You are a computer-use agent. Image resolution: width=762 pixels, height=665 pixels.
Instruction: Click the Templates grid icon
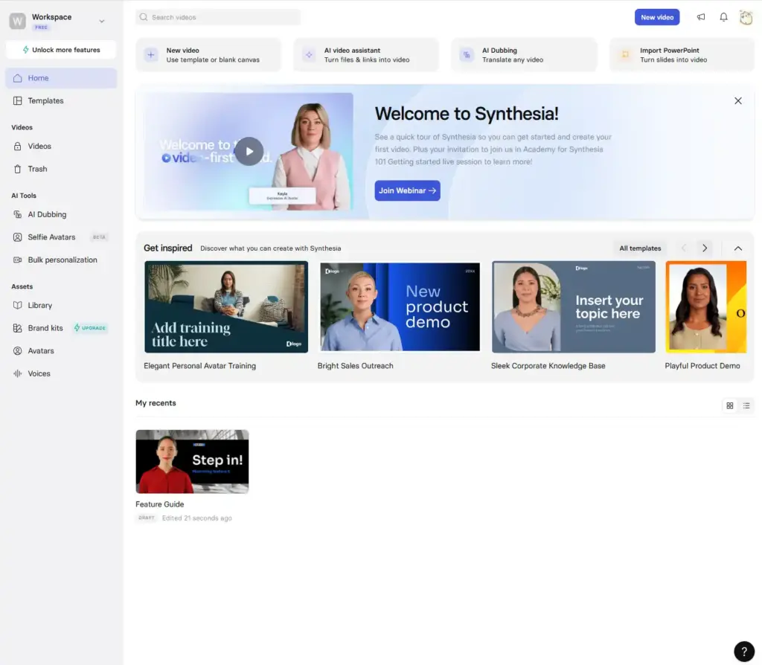18,100
